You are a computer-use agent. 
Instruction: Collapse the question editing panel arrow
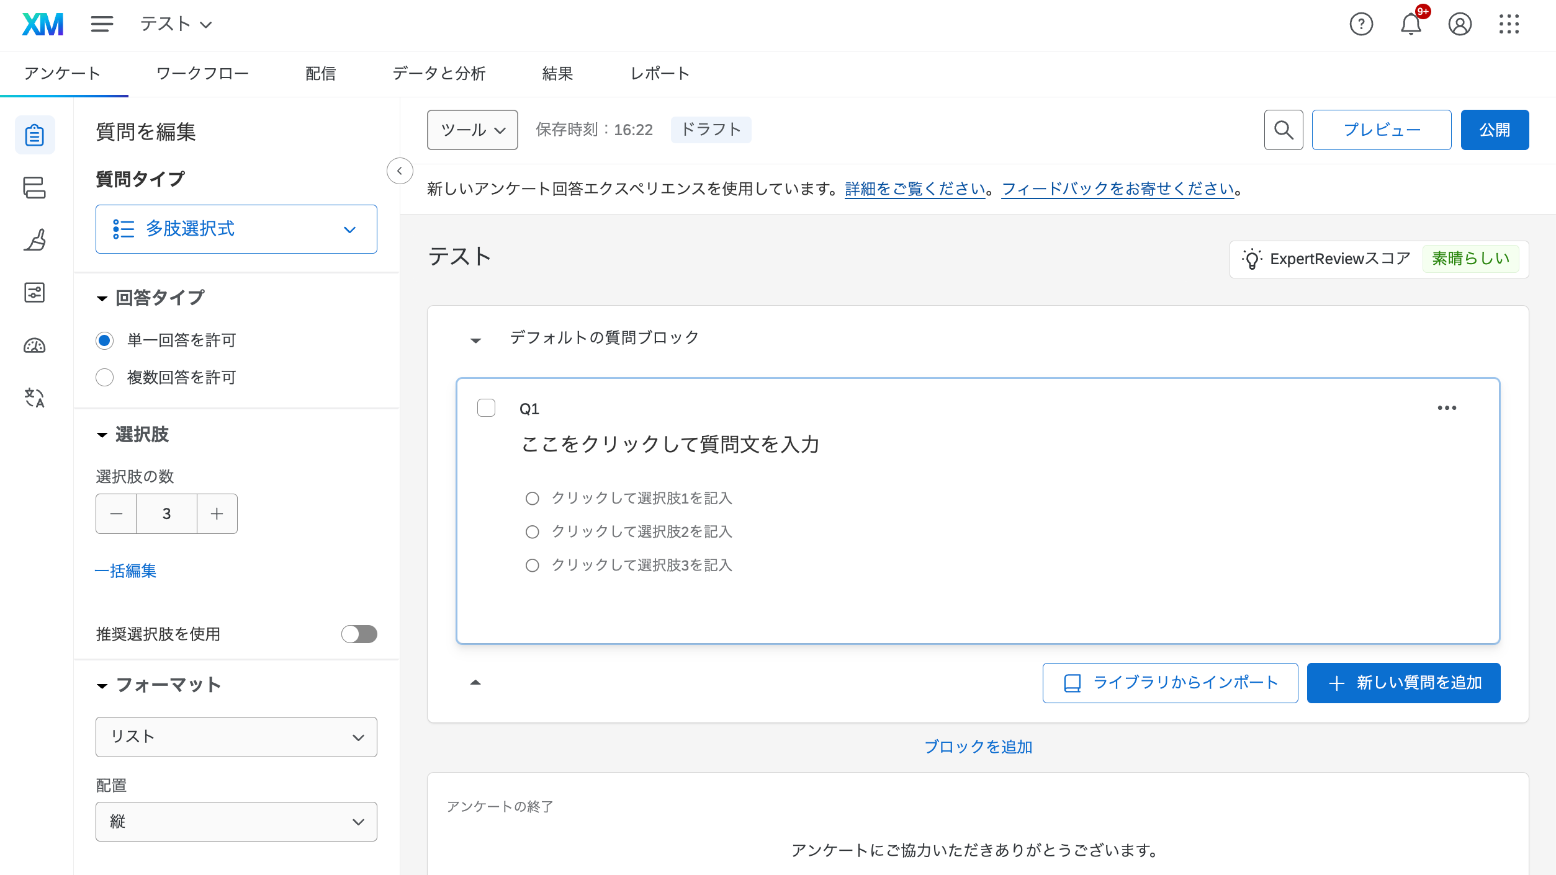(x=400, y=171)
